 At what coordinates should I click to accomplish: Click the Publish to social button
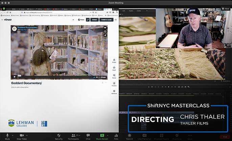pos(107,20)
